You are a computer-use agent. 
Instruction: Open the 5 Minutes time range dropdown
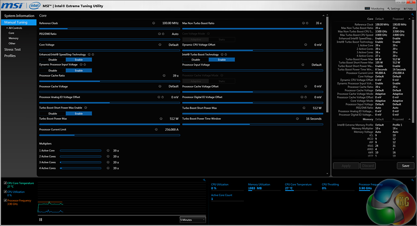click(x=193, y=220)
